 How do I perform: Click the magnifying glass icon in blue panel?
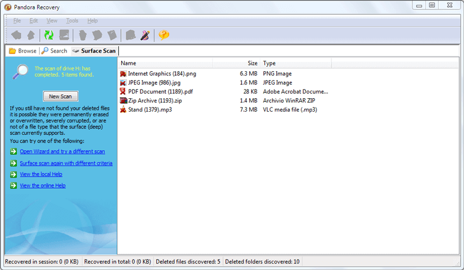pos(20,71)
